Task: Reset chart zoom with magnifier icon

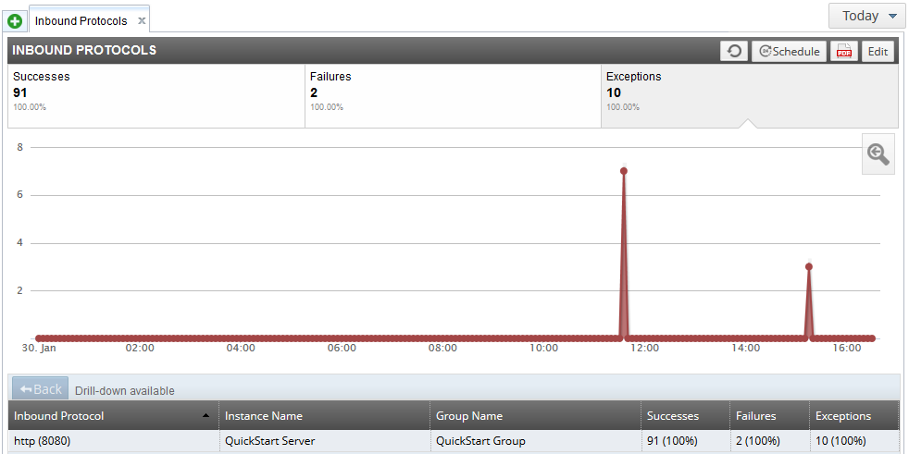Action: [x=878, y=154]
